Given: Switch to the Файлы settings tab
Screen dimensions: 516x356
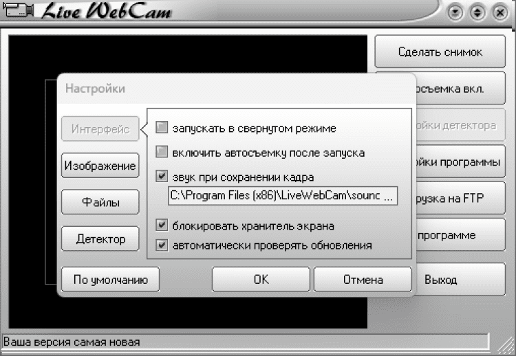Looking at the screenshot, I should (100, 202).
